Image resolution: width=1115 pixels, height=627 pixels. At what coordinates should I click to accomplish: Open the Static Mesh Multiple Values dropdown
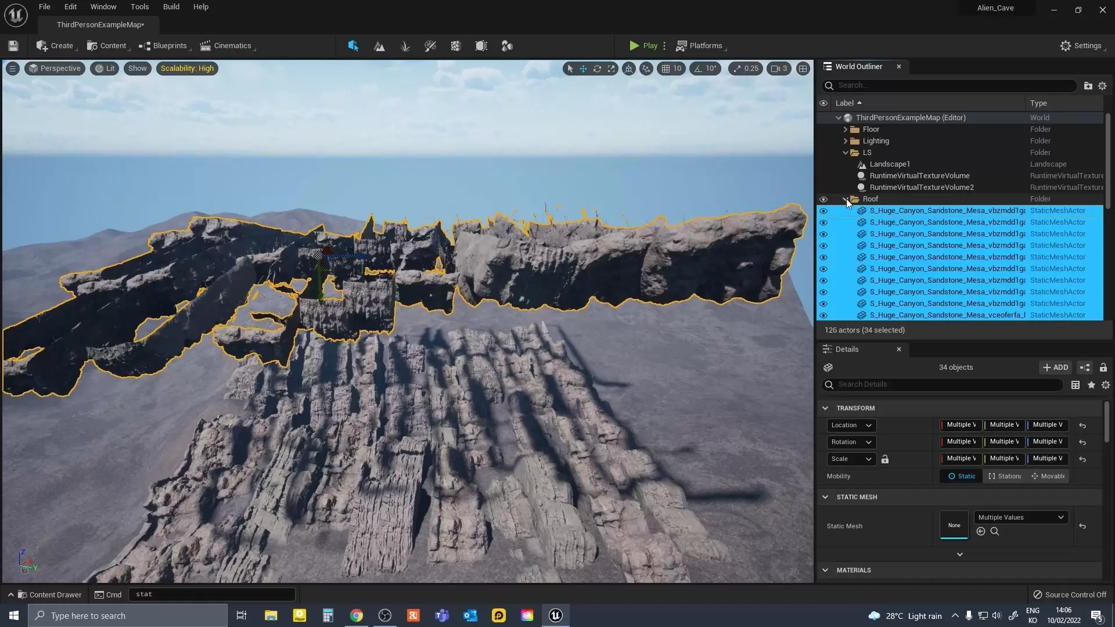[x=1021, y=517]
